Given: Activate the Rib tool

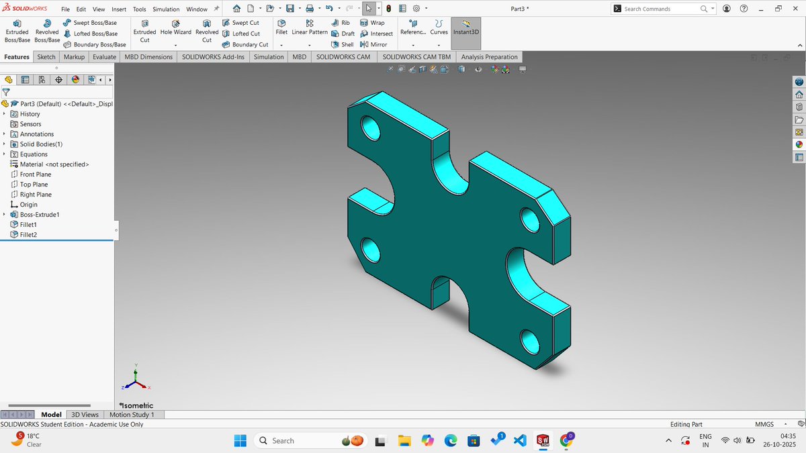Looking at the screenshot, I should click(x=341, y=23).
